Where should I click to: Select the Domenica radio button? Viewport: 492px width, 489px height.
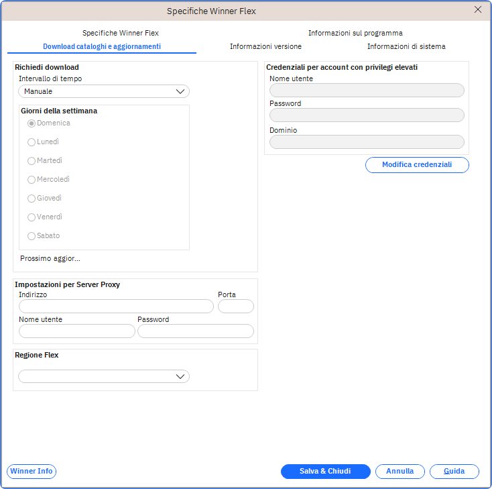tap(32, 123)
